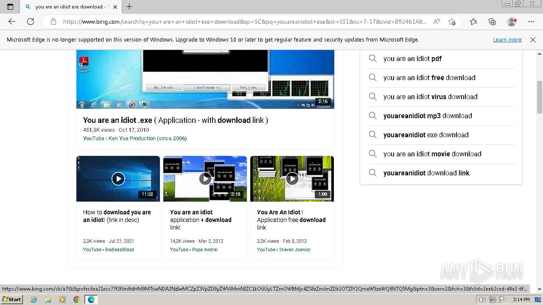543x305 pixels.
Task: Play the 1:00 video
Action: point(292,179)
